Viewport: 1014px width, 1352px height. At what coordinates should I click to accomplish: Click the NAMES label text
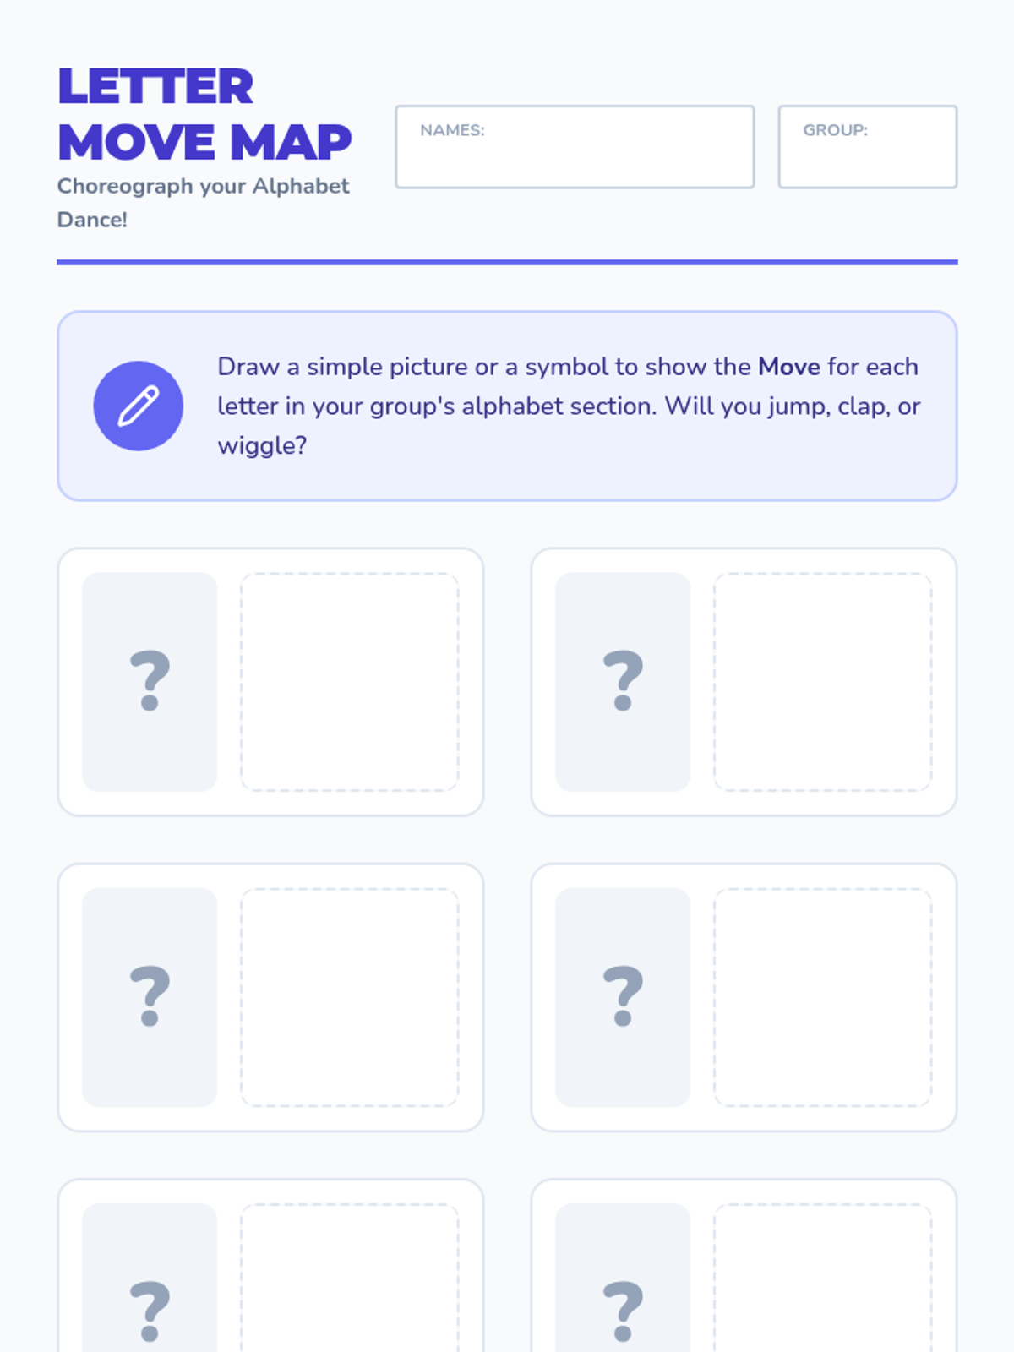point(452,130)
